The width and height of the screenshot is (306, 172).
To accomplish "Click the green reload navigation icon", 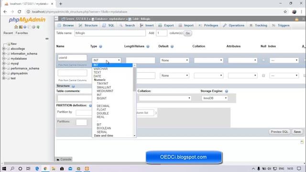I will click(x=38, y=27).
